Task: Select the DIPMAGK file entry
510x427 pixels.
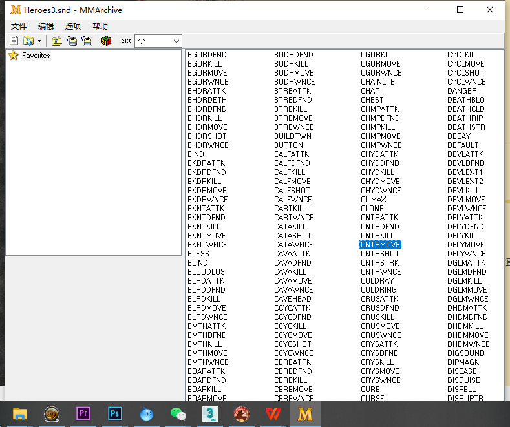Action: pyautogui.click(x=463, y=362)
